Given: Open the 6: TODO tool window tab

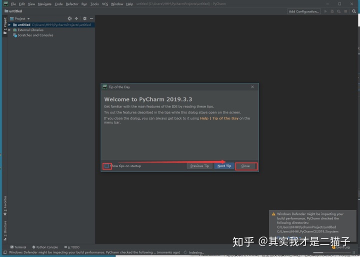Looking at the screenshot, I should click(72, 247).
